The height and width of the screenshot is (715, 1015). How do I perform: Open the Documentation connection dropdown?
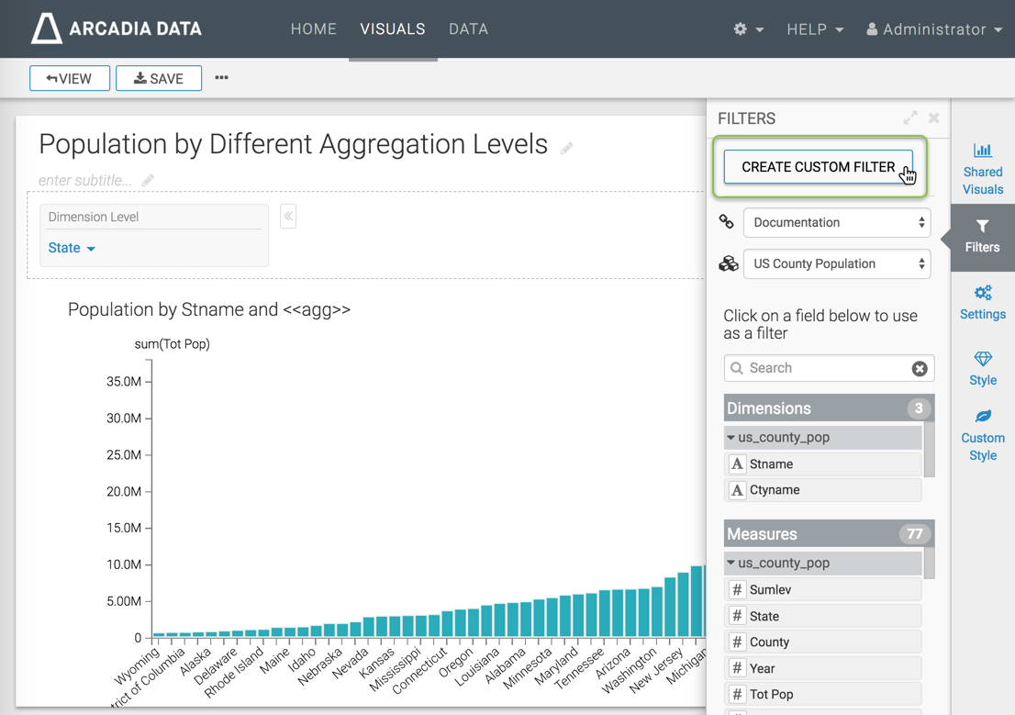(836, 223)
